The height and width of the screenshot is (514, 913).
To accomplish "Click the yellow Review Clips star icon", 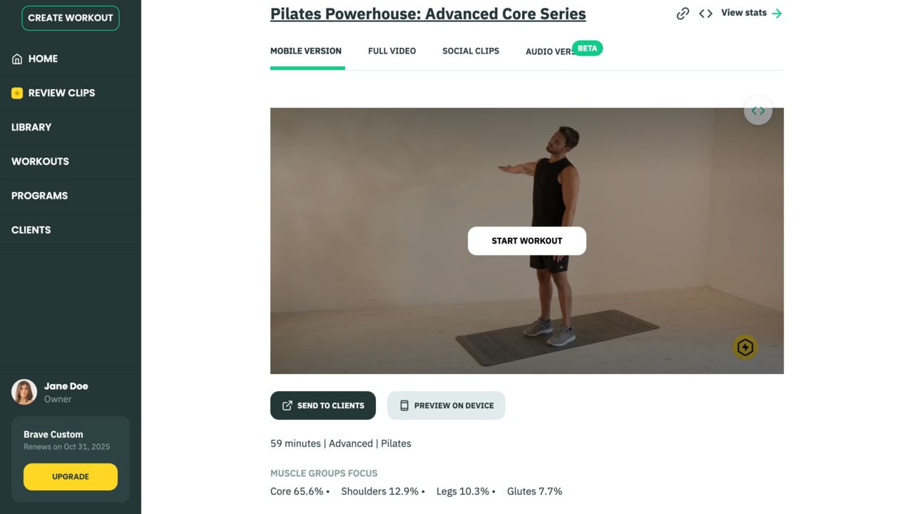I will [17, 93].
